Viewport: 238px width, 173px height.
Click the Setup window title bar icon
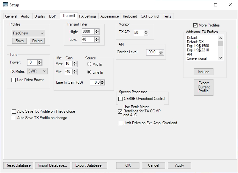5,5
